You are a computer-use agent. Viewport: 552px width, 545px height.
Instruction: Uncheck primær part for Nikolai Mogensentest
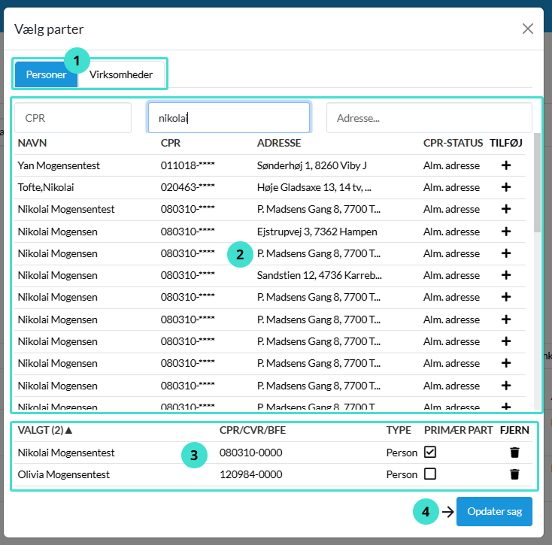point(430,453)
